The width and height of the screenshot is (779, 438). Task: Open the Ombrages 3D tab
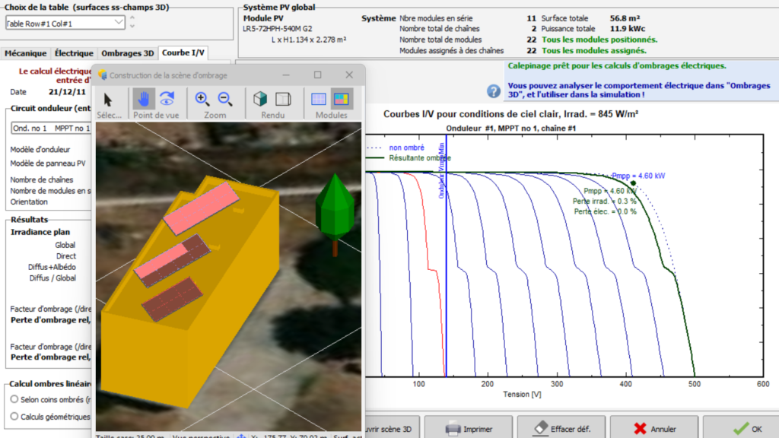(127, 53)
